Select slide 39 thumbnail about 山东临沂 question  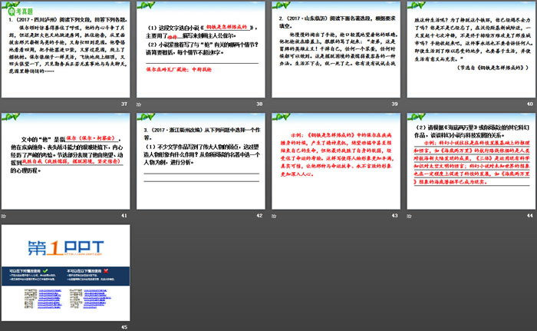tap(336, 49)
